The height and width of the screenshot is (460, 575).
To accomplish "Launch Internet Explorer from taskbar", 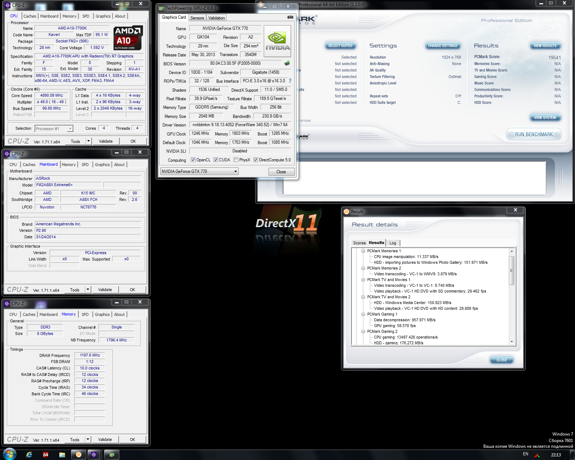I will 29,455.
